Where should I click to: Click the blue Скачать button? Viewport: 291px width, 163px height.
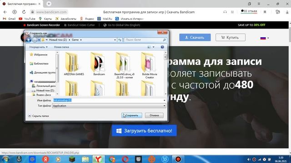(195, 37)
